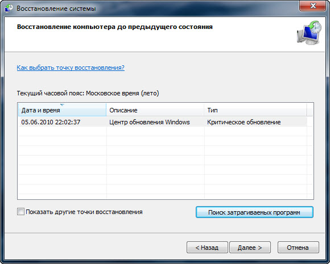Image resolution: width=330 pixels, height=264 pixels.
Task: Proceed with 'Далее >' button
Action: 250,248
